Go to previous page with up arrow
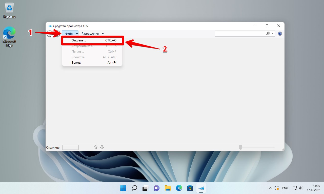The image size is (324, 194). click(x=96, y=147)
